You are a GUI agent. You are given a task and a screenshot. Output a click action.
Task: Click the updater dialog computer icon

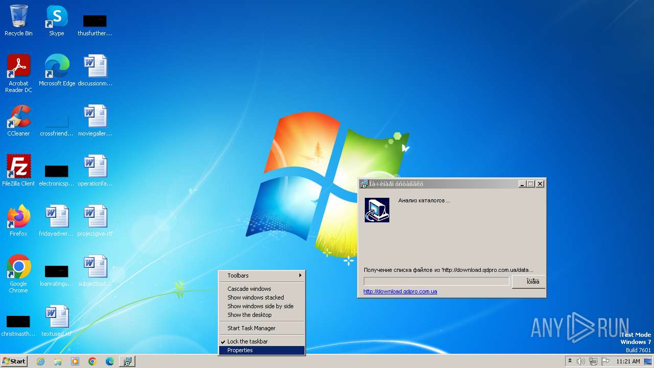tap(377, 210)
